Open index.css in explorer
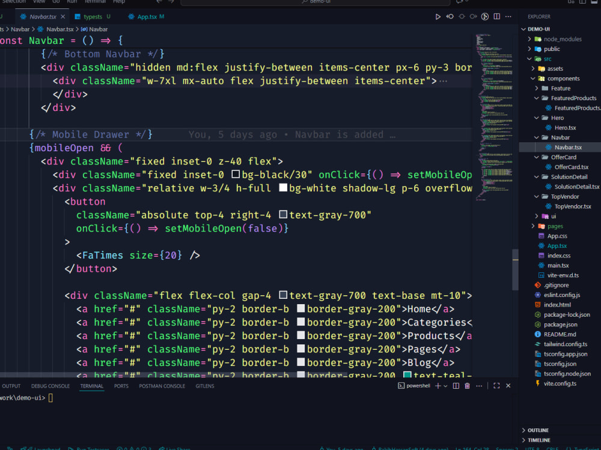The height and width of the screenshot is (450, 601). (x=559, y=256)
